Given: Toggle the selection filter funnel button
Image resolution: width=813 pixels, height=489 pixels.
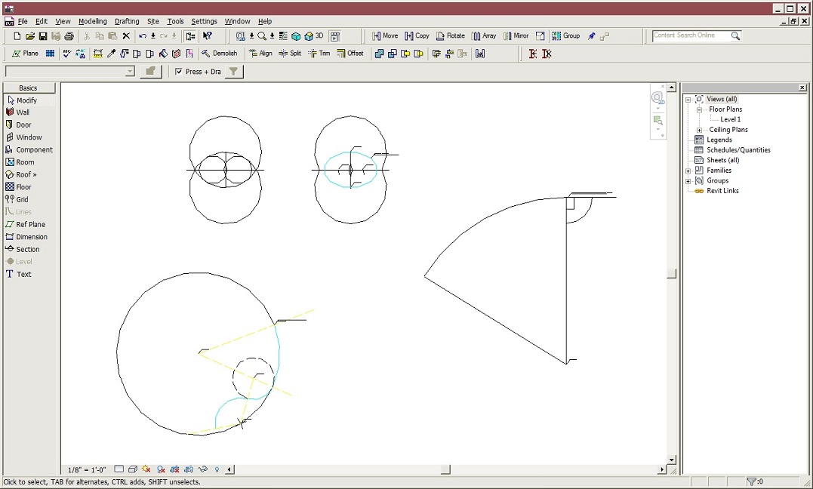Looking at the screenshot, I should pyautogui.click(x=234, y=72).
